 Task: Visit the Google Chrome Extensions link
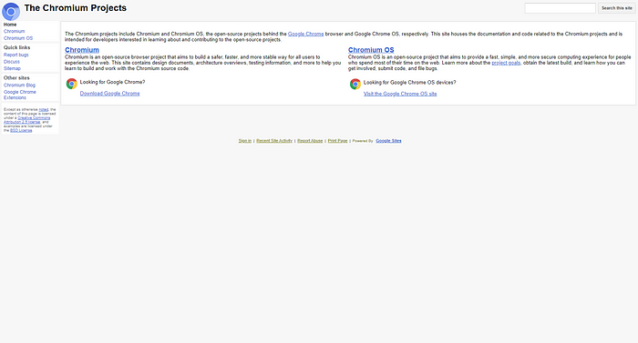pyautogui.click(x=20, y=95)
